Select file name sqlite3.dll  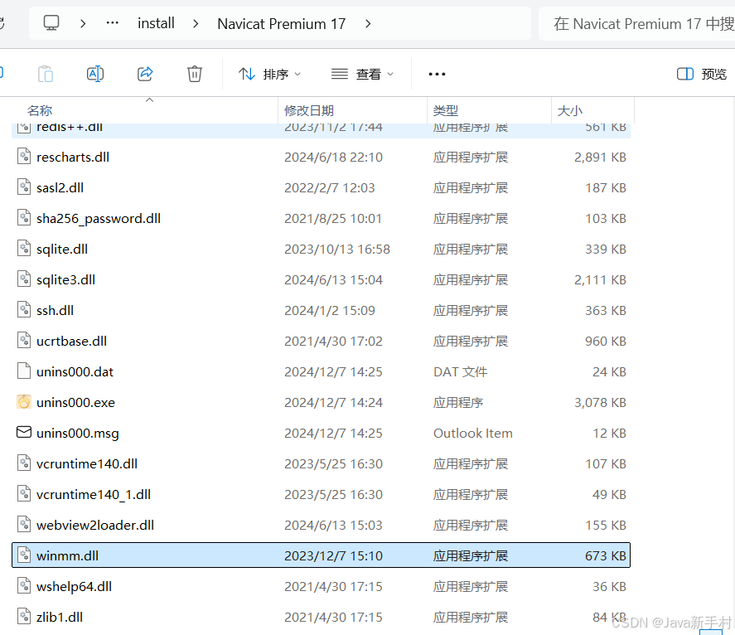pos(65,280)
